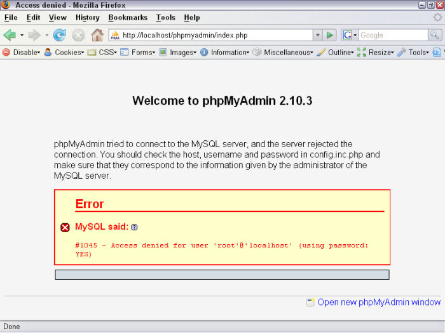Open the Images toolbar menu
The height and width of the screenshot is (333, 445).
point(177,53)
